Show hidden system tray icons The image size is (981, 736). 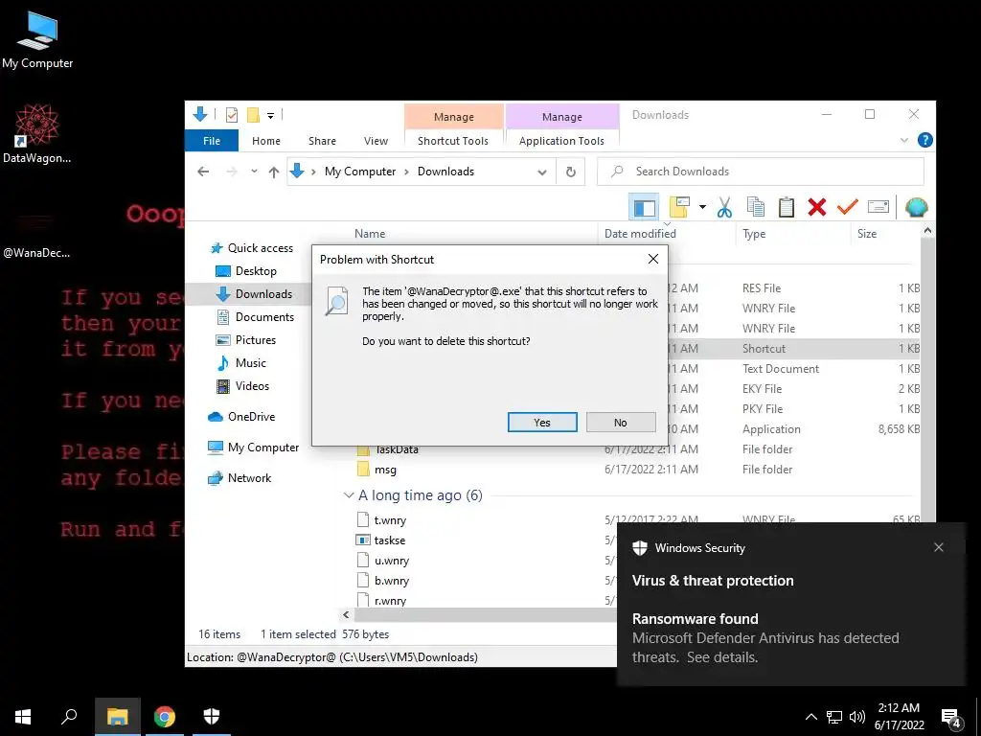tap(810, 717)
